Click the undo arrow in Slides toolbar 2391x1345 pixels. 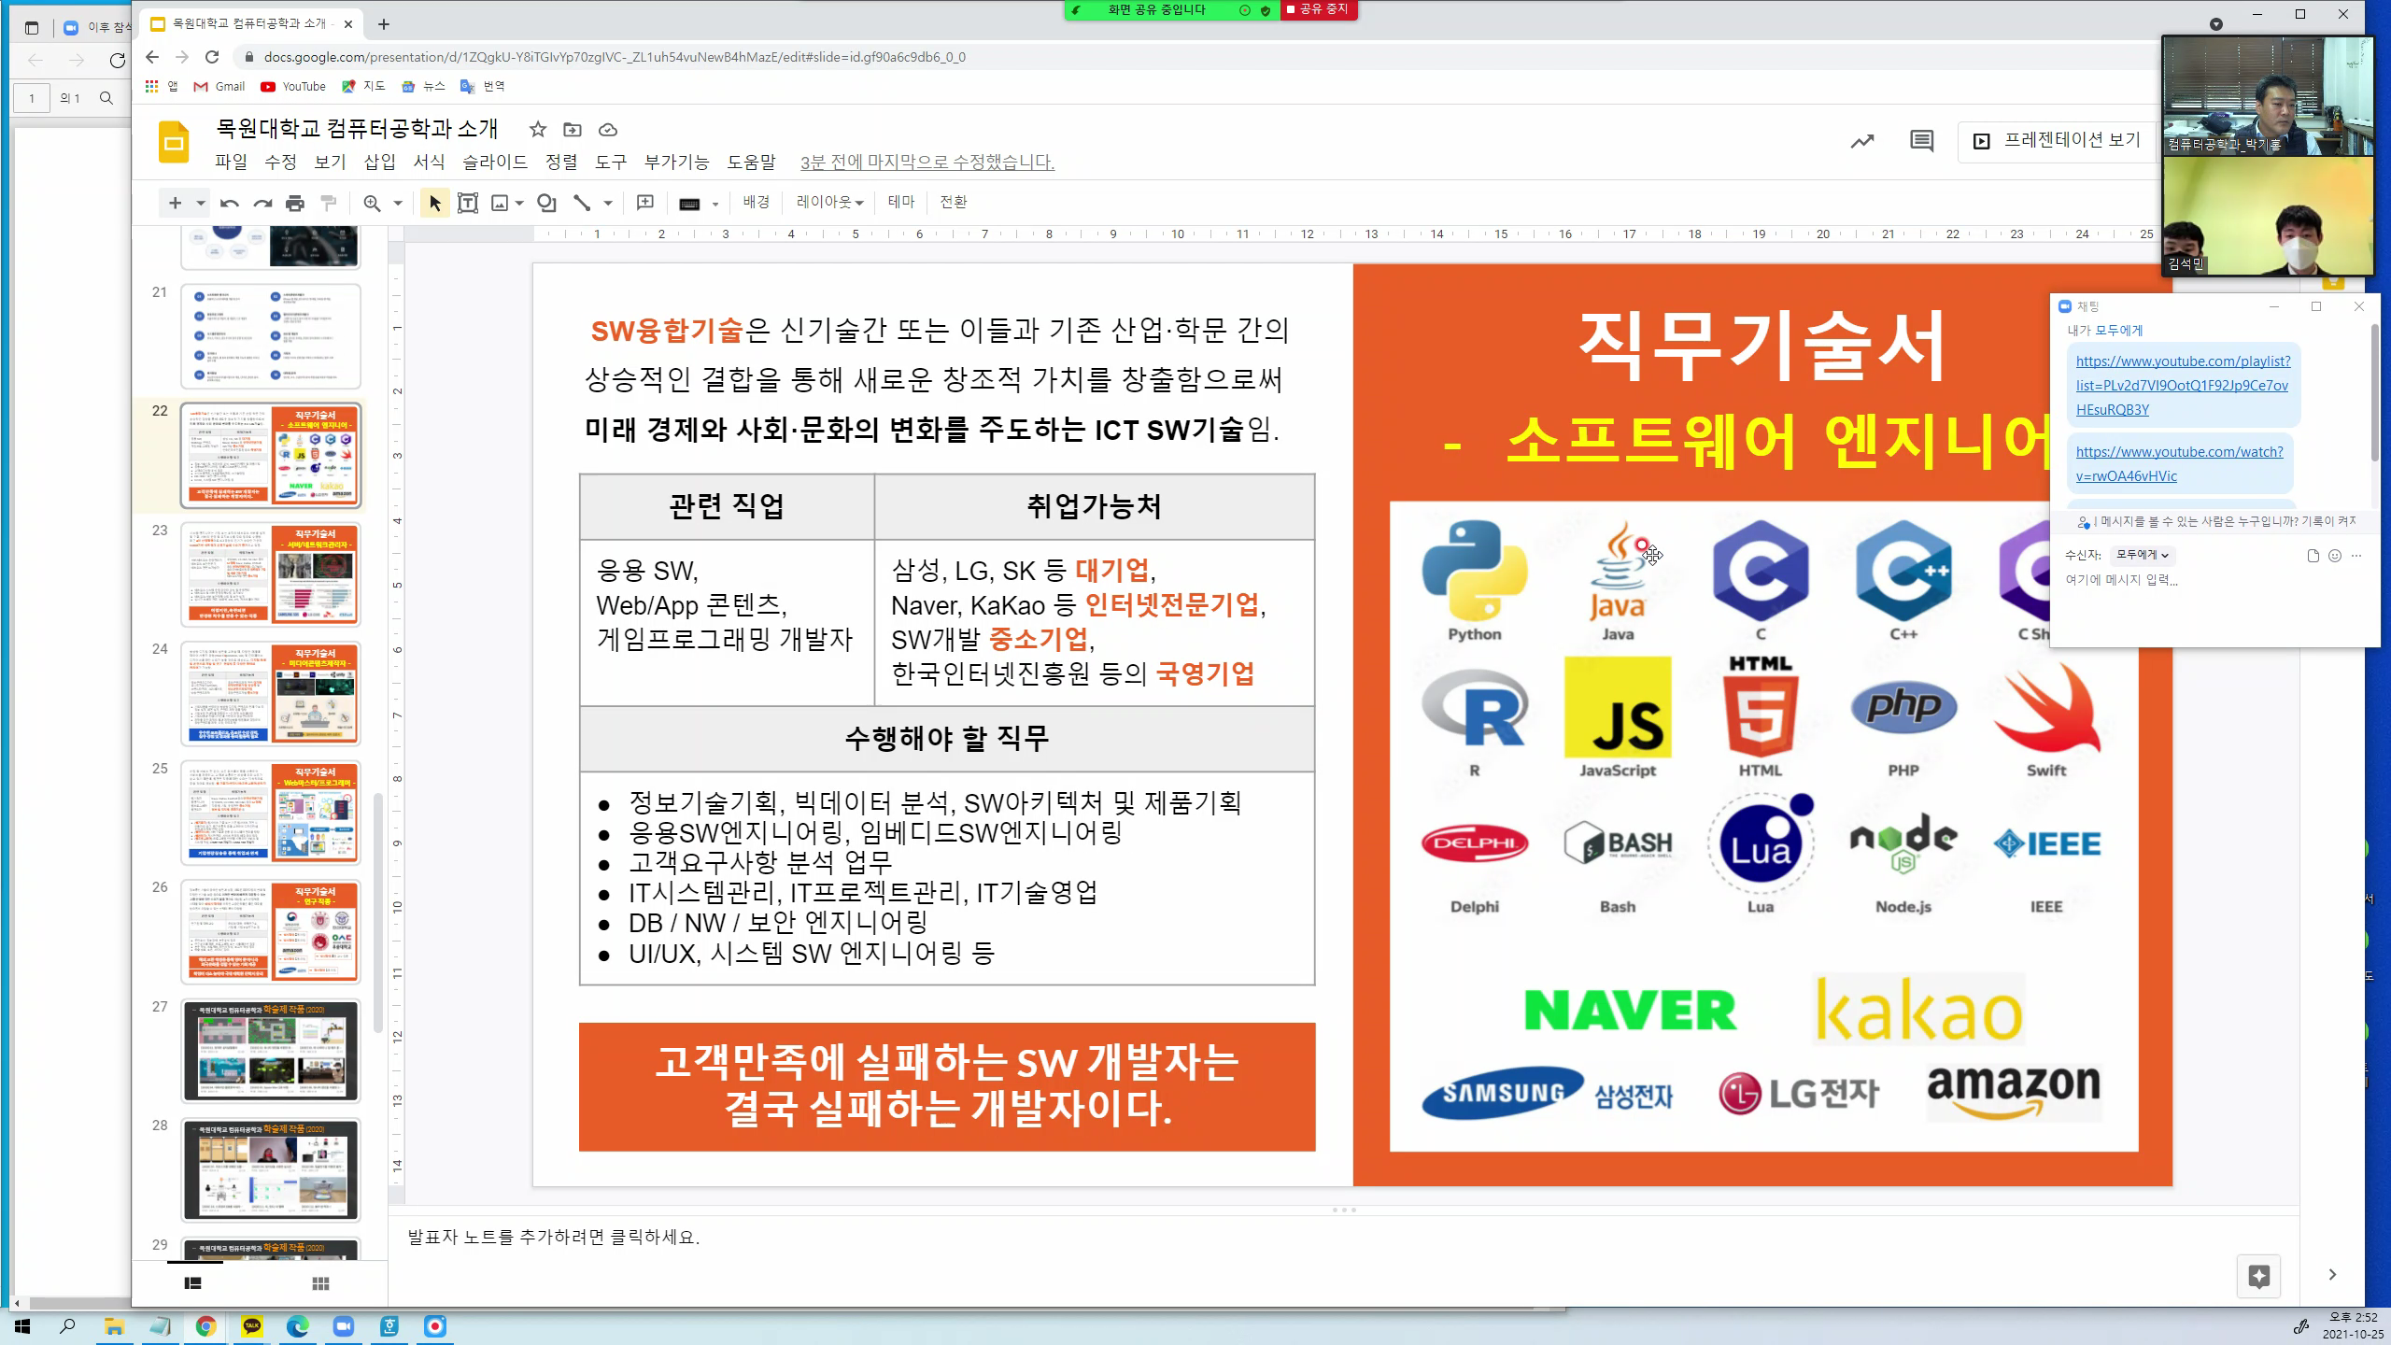pos(229,203)
